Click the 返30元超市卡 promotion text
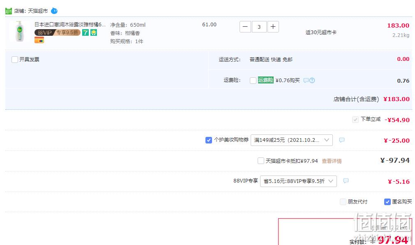This screenshot has width=415, height=245. 321,32
